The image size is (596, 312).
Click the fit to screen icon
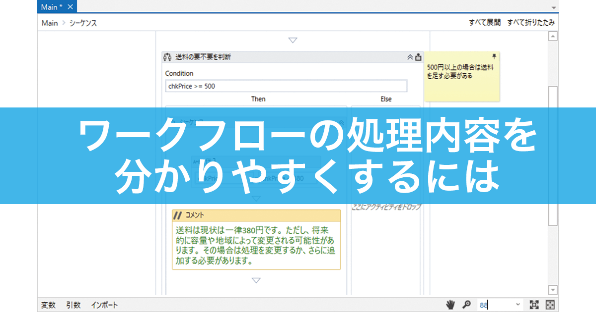tap(534, 305)
